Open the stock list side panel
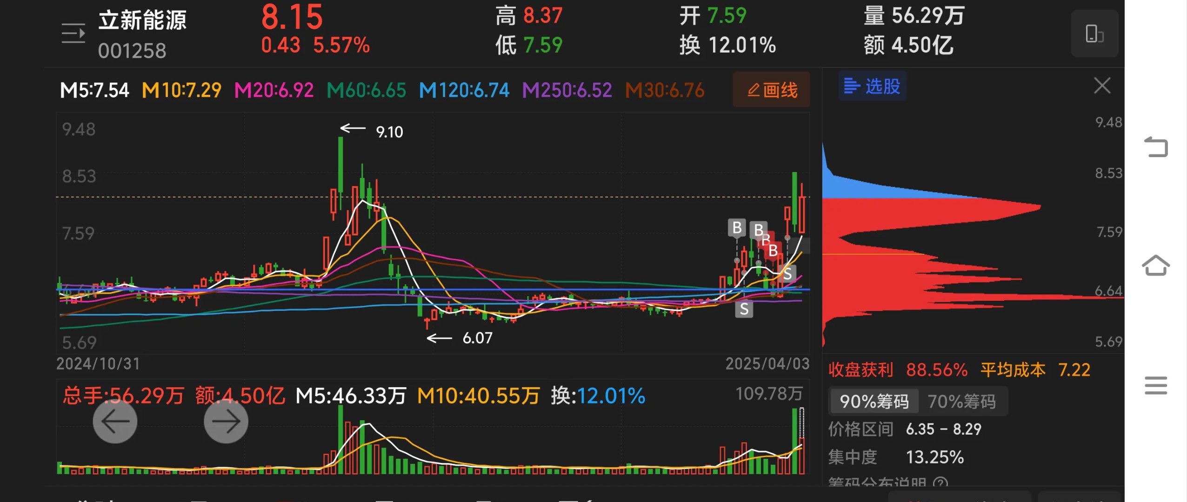 (73, 33)
